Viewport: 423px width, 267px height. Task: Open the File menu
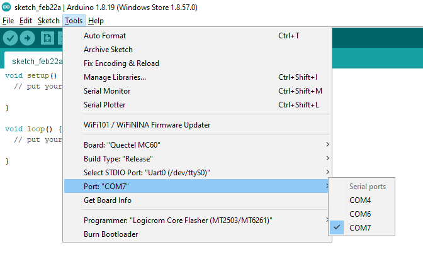coord(8,21)
